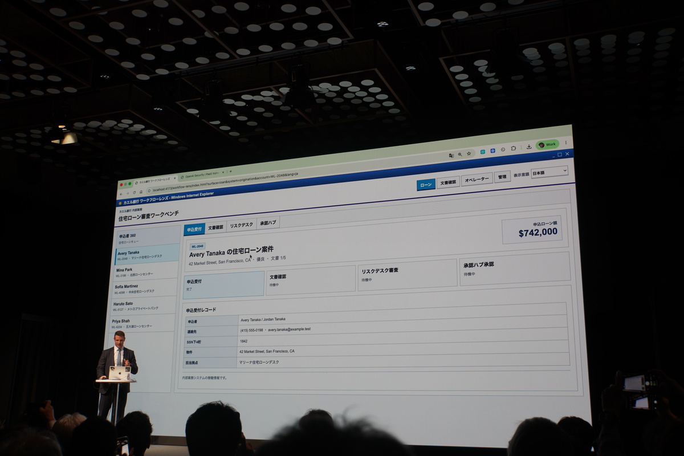This screenshot has height=456, width=684.
Task: Open the 承認ハブ承認 status card
Action: [x=515, y=268]
